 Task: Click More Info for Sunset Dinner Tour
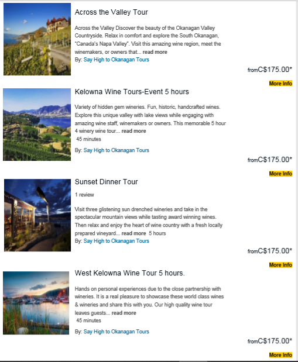click(280, 265)
